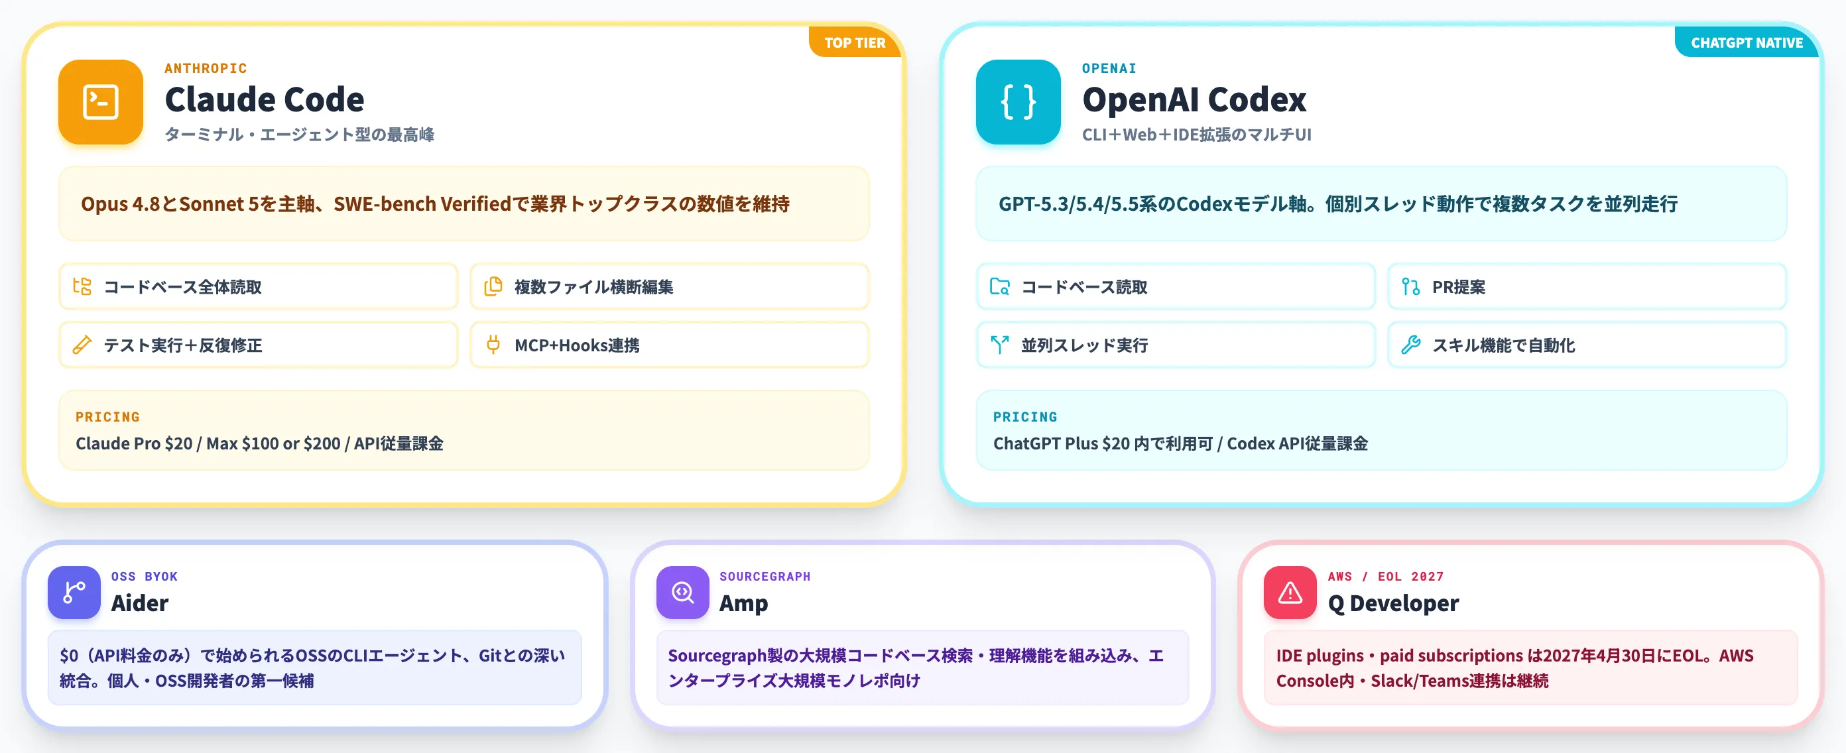Click the teal OpenAI Codex braces icon

point(1018,101)
